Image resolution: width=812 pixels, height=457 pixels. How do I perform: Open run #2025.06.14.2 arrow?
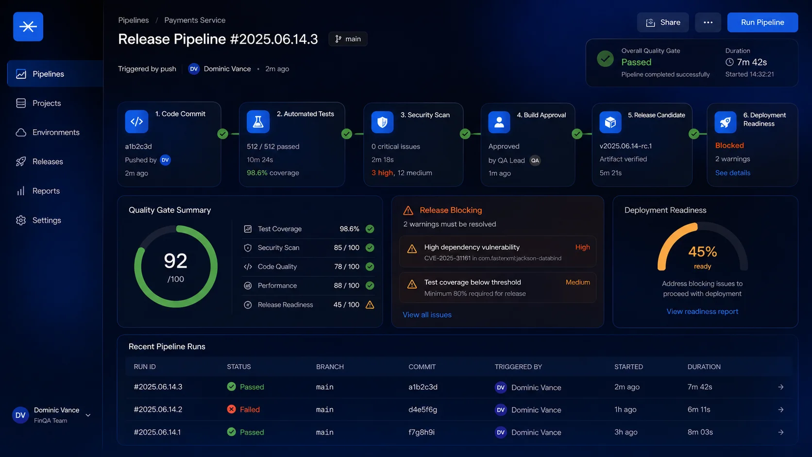point(780,409)
